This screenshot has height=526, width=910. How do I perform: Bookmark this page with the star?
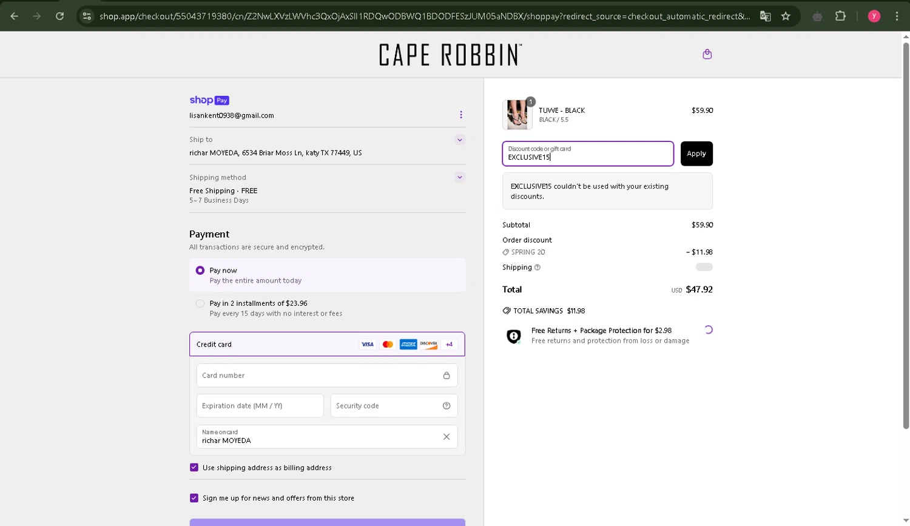pos(786,16)
